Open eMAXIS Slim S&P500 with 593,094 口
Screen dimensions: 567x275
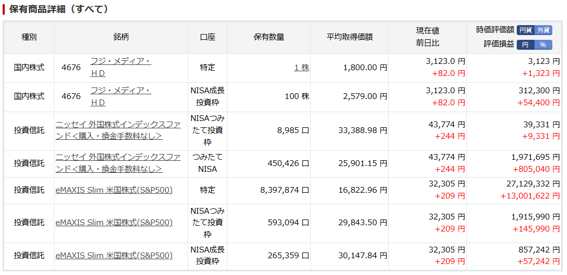pos(114,223)
